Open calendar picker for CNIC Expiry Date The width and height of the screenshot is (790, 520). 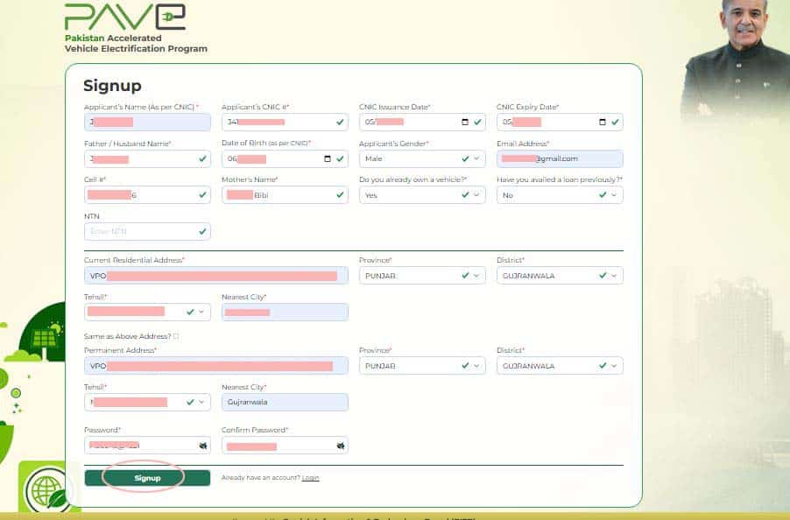602,123
